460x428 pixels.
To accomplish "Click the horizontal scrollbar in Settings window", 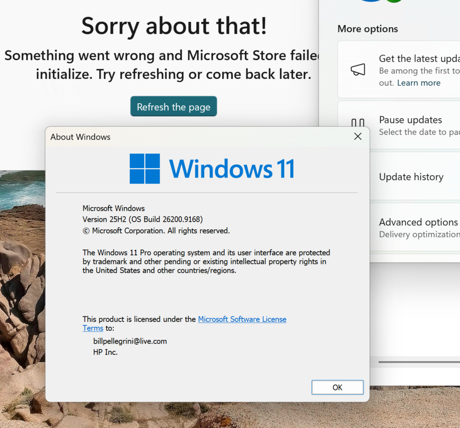I will tap(419, 362).
